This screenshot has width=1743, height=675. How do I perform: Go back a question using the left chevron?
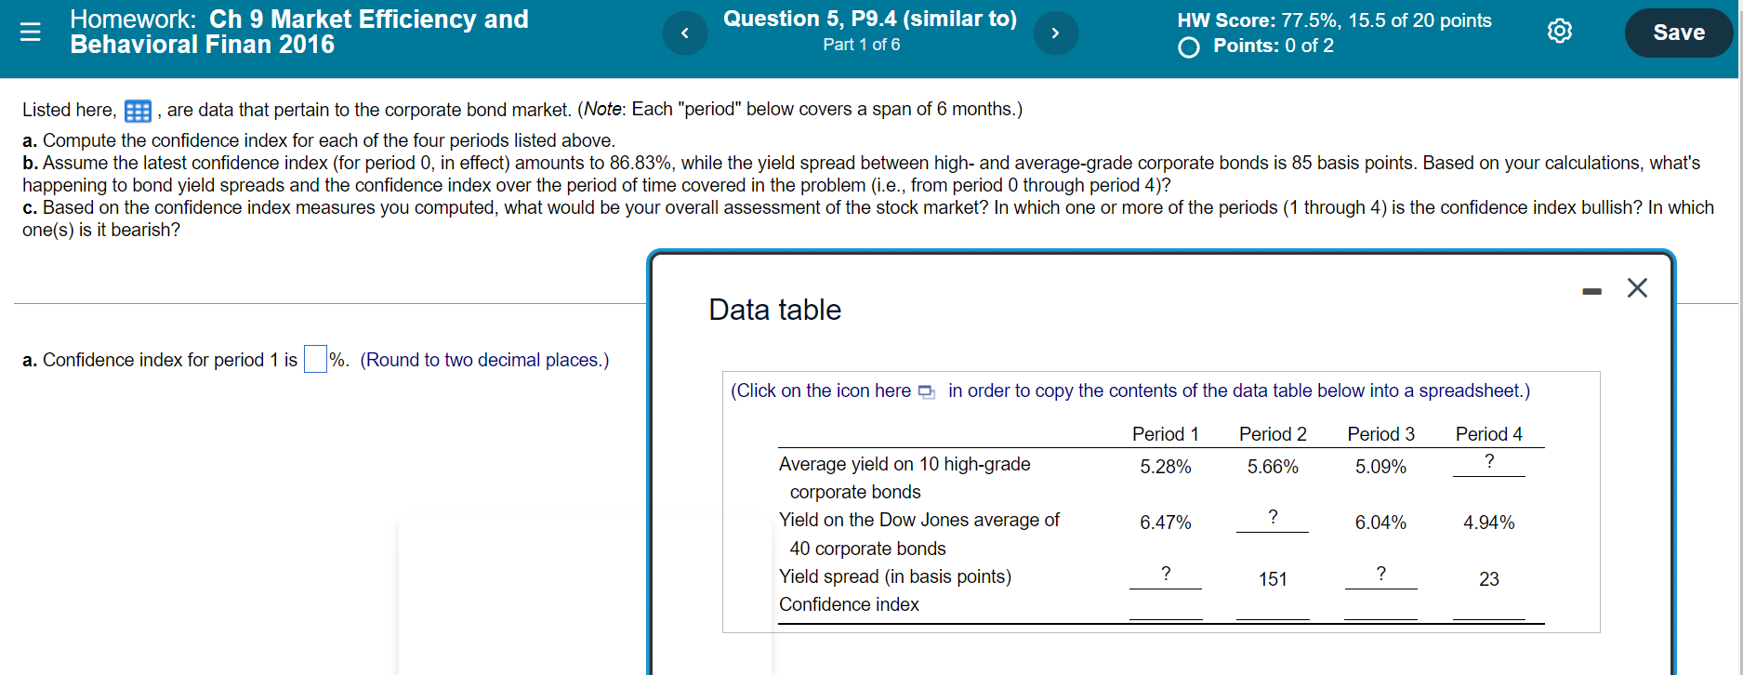click(685, 32)
